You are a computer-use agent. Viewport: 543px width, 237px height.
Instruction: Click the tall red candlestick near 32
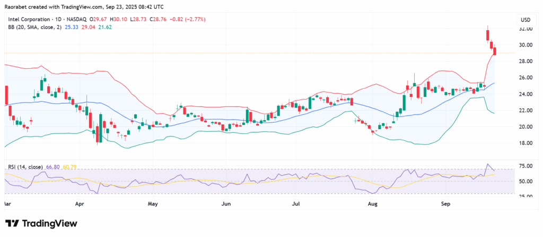pyautogui.click(x=488, y=35)
